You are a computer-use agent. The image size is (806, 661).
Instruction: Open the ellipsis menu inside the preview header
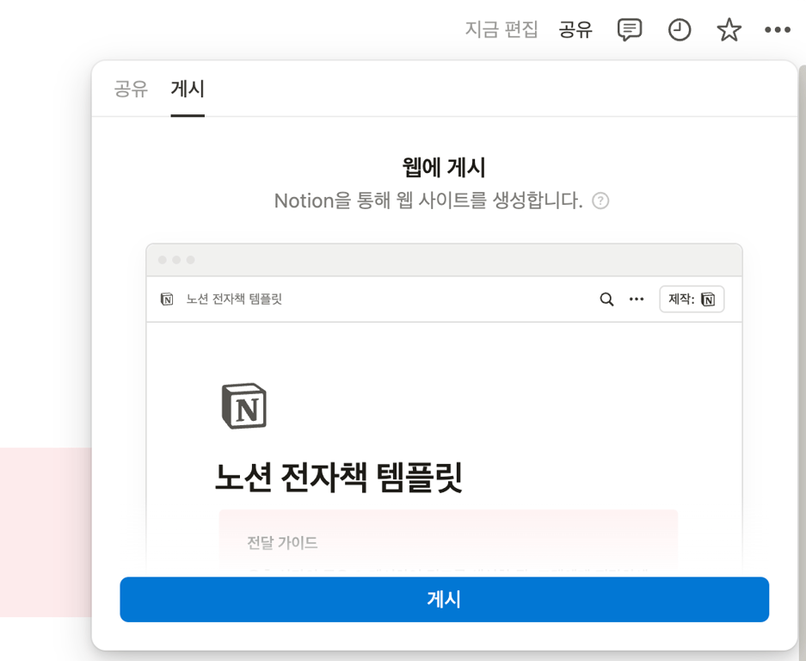[636, 299]
